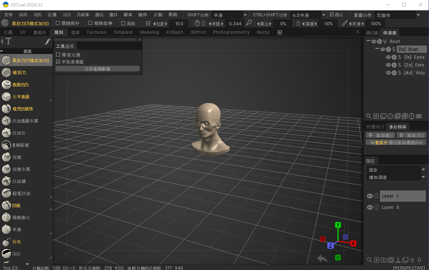Click the text T tool icon
Viewport: 429px width, 270px height.
tap(8, 41)
